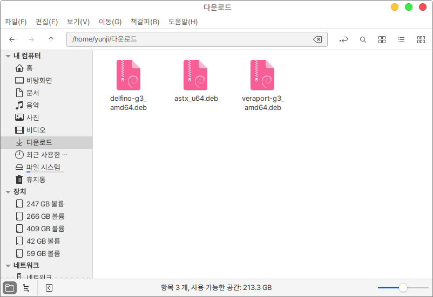Adjust the icon zoom slider
433x297 pixels.
tap(402, 288)
